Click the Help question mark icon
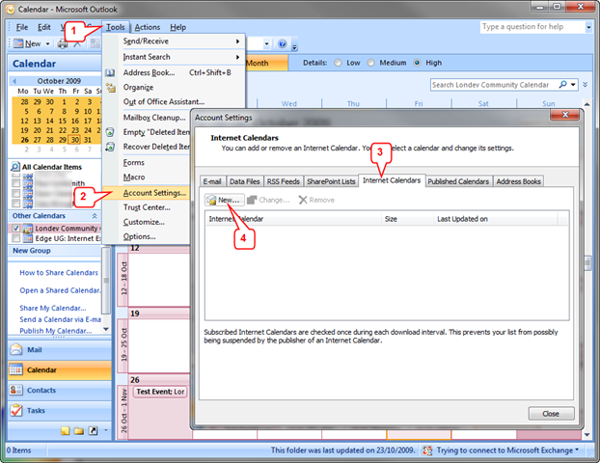 point(282,44)
